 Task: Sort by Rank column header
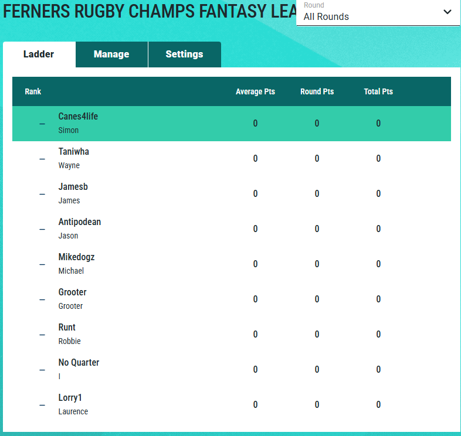[33, 91]
